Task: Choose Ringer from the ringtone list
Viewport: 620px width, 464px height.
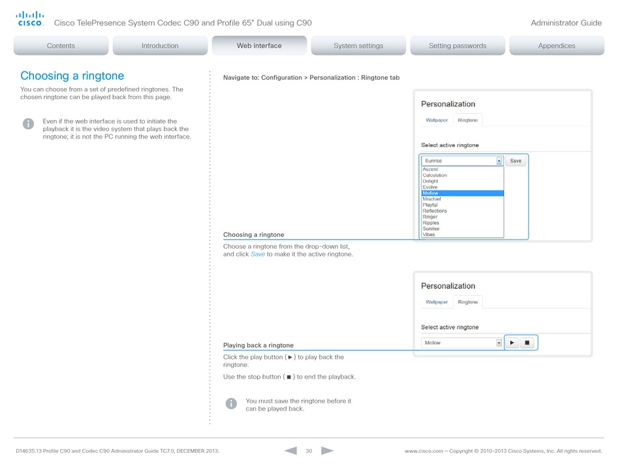Action: (x=463, y=217)
